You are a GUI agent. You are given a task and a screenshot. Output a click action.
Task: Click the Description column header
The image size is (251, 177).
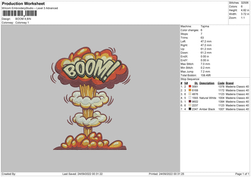[207, 83]
